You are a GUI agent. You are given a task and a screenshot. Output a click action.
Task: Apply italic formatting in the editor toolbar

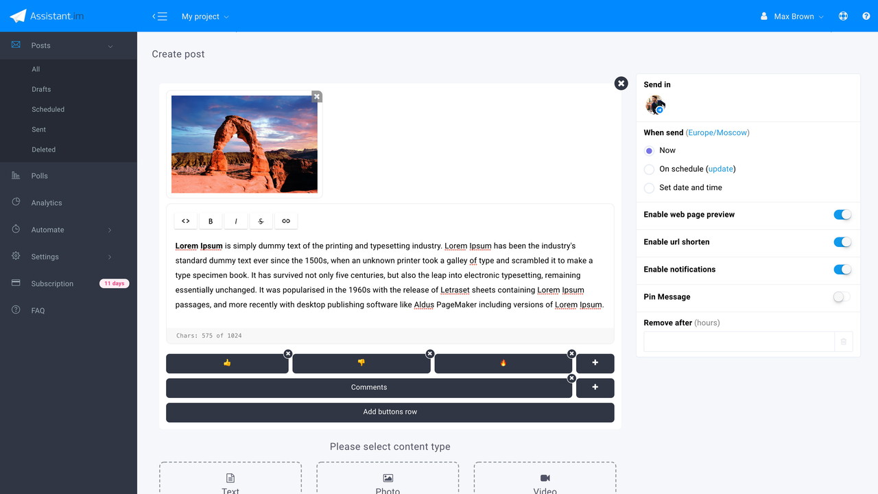[x=236, y=221]
